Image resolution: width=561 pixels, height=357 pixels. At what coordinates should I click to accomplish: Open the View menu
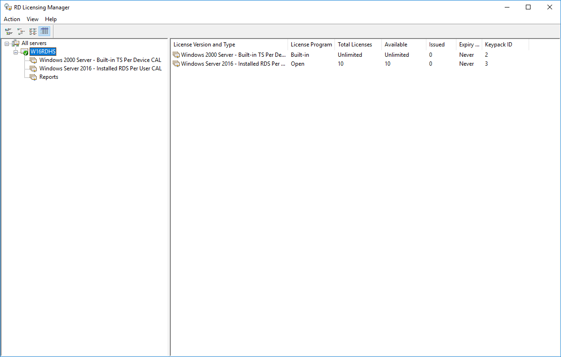click(x=32, y=19)
